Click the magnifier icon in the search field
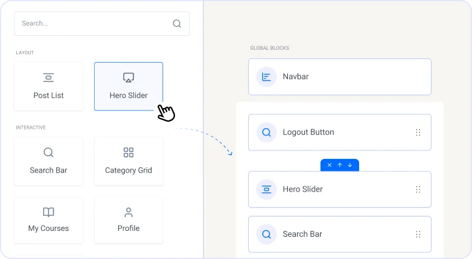This screenshot has width=472, height=259. (177, 24)
